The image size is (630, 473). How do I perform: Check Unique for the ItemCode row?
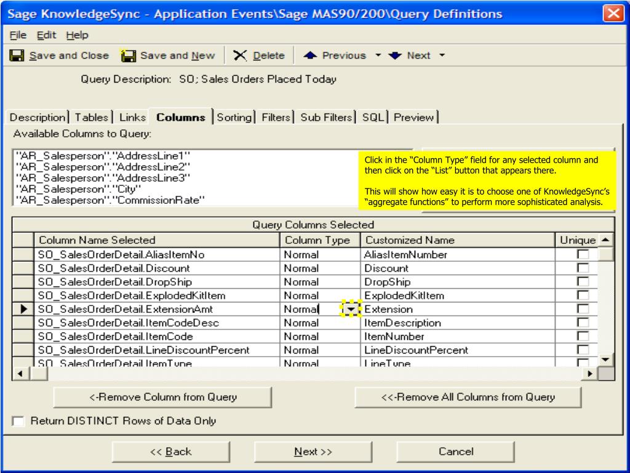pos(583,336)
